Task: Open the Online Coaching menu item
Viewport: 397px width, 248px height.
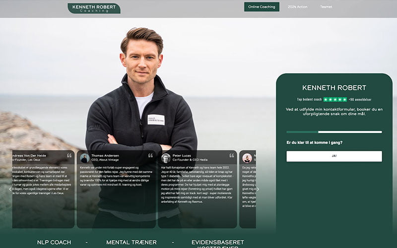Action: (262, 7)
